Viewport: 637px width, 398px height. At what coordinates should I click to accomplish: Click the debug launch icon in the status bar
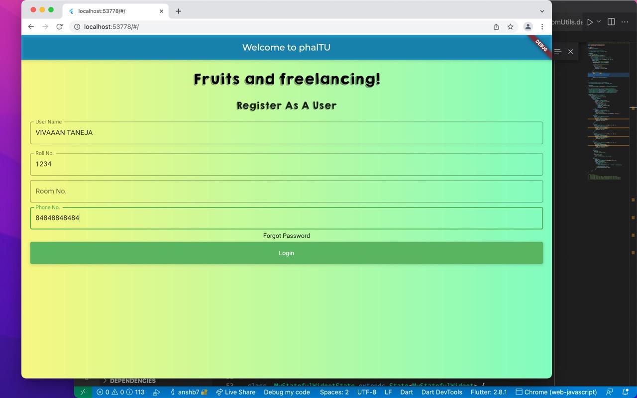pyautogui.click(x=156, y=392)
